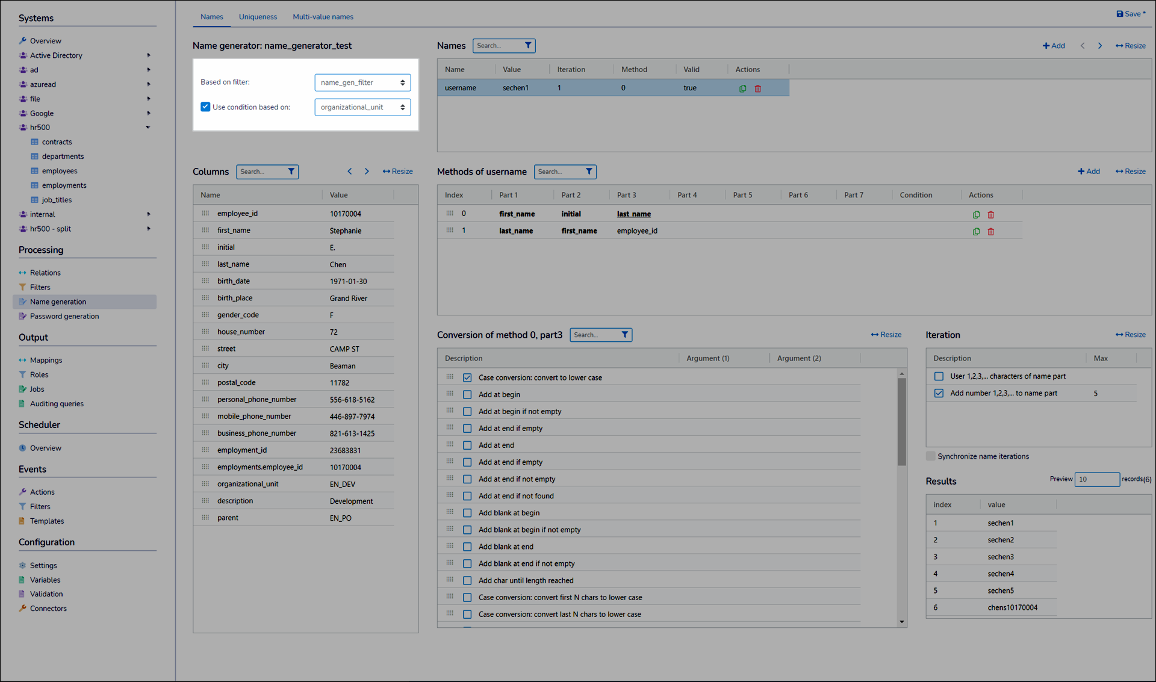Click Preview records input field
1156x682 pixels.
(x=1096, y=479)
